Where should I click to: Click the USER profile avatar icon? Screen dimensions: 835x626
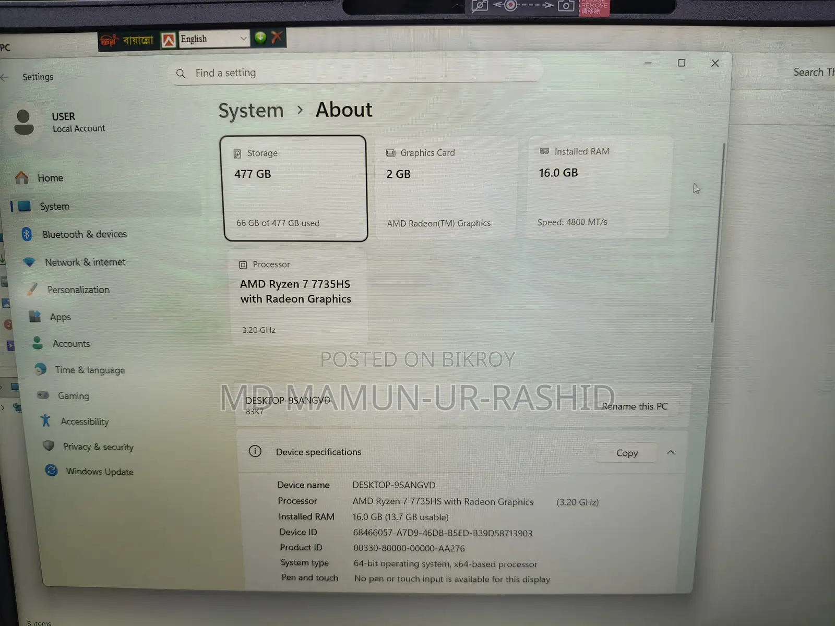pyautogui.click(x=23, y=122)
